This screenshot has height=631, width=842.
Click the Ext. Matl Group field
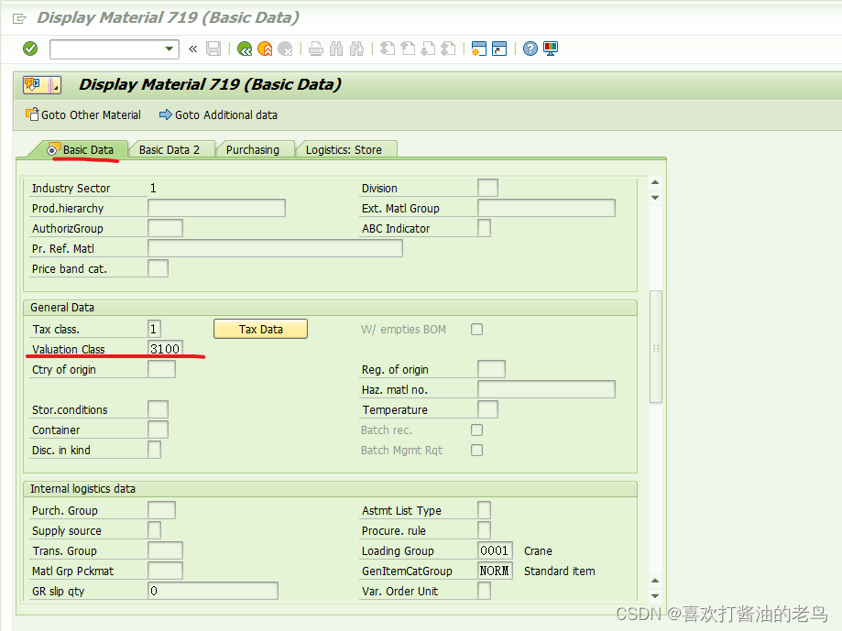(x=546, y=208)
